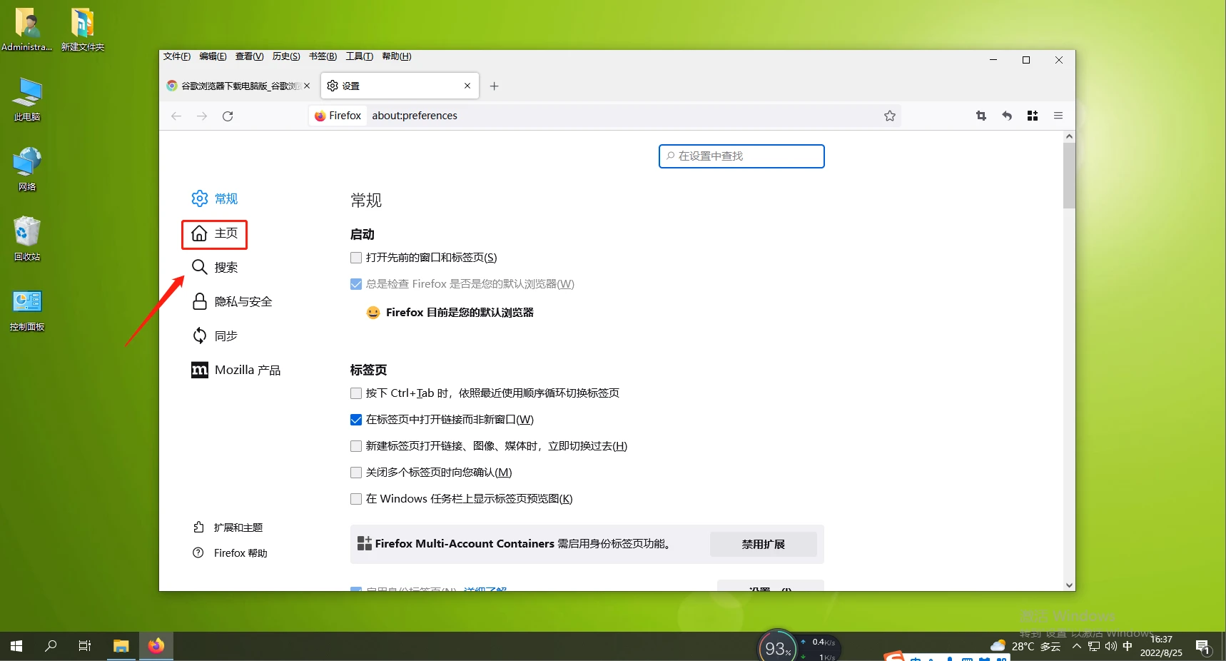
Task: Close the 谷歌浏览器下载 tab
Action: coord(307,86)
